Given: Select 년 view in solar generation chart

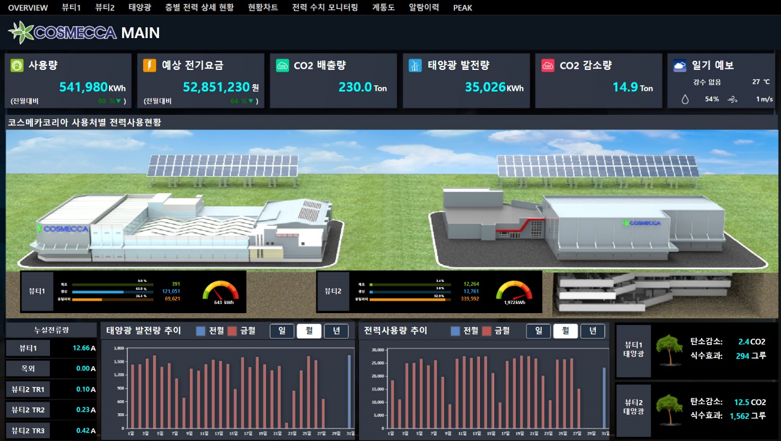Looking at the screenshot, I should coord(336,331).
